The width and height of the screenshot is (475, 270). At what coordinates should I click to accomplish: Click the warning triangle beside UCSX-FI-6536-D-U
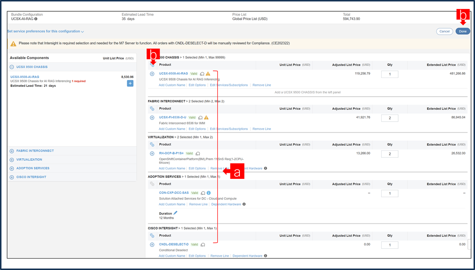206,117
